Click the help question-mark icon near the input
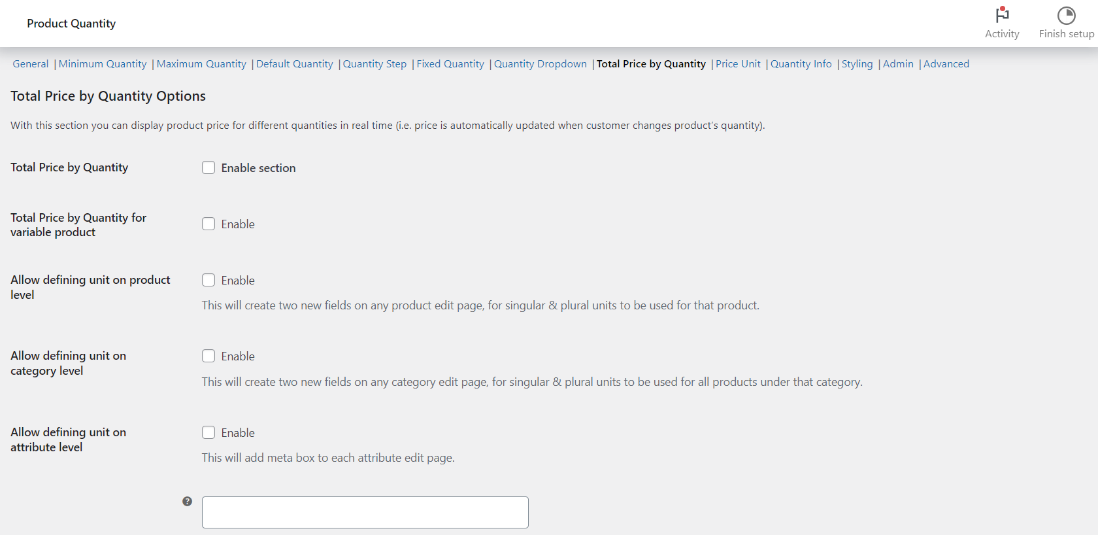Screen dimensions: 1098x535 187,501
